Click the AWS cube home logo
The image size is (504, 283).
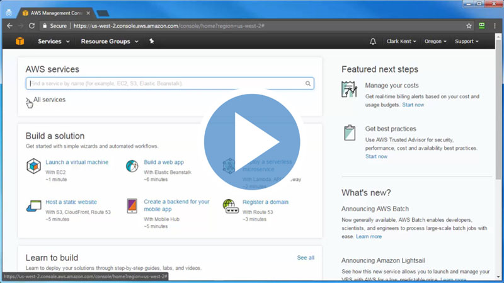click(x=20, y=42)
